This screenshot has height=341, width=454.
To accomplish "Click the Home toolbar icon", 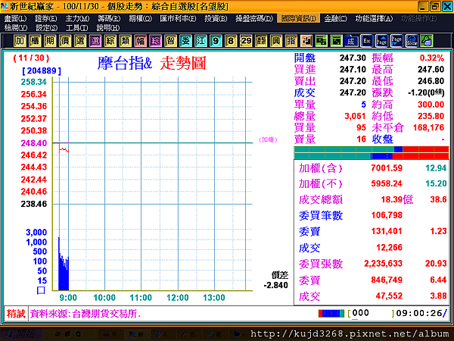I will [x=412, y=41].
